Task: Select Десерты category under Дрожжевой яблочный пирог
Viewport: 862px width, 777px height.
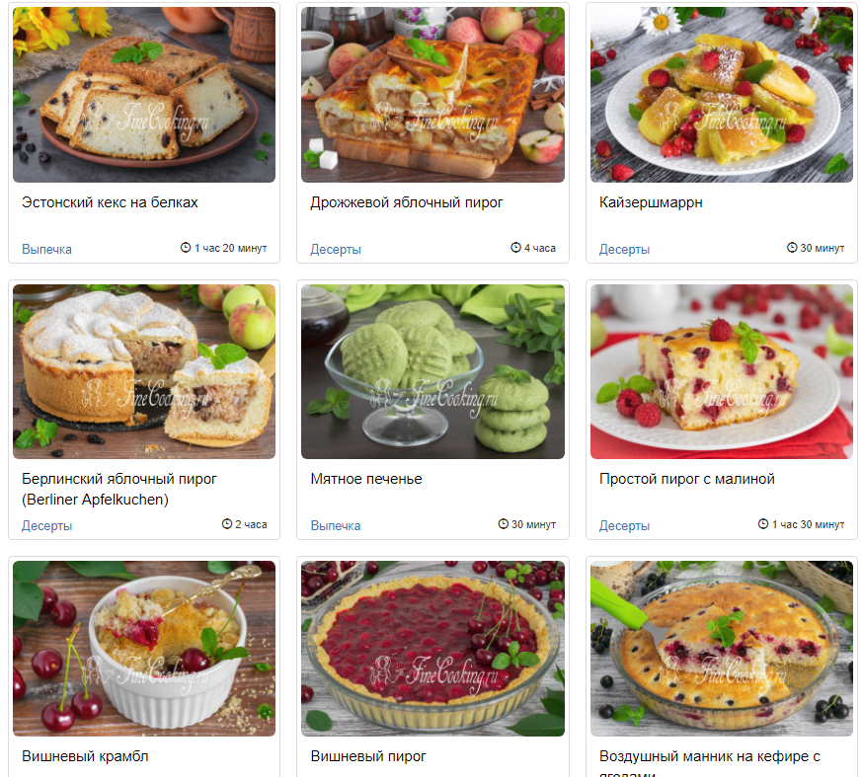Action: [x=336, y=250]
